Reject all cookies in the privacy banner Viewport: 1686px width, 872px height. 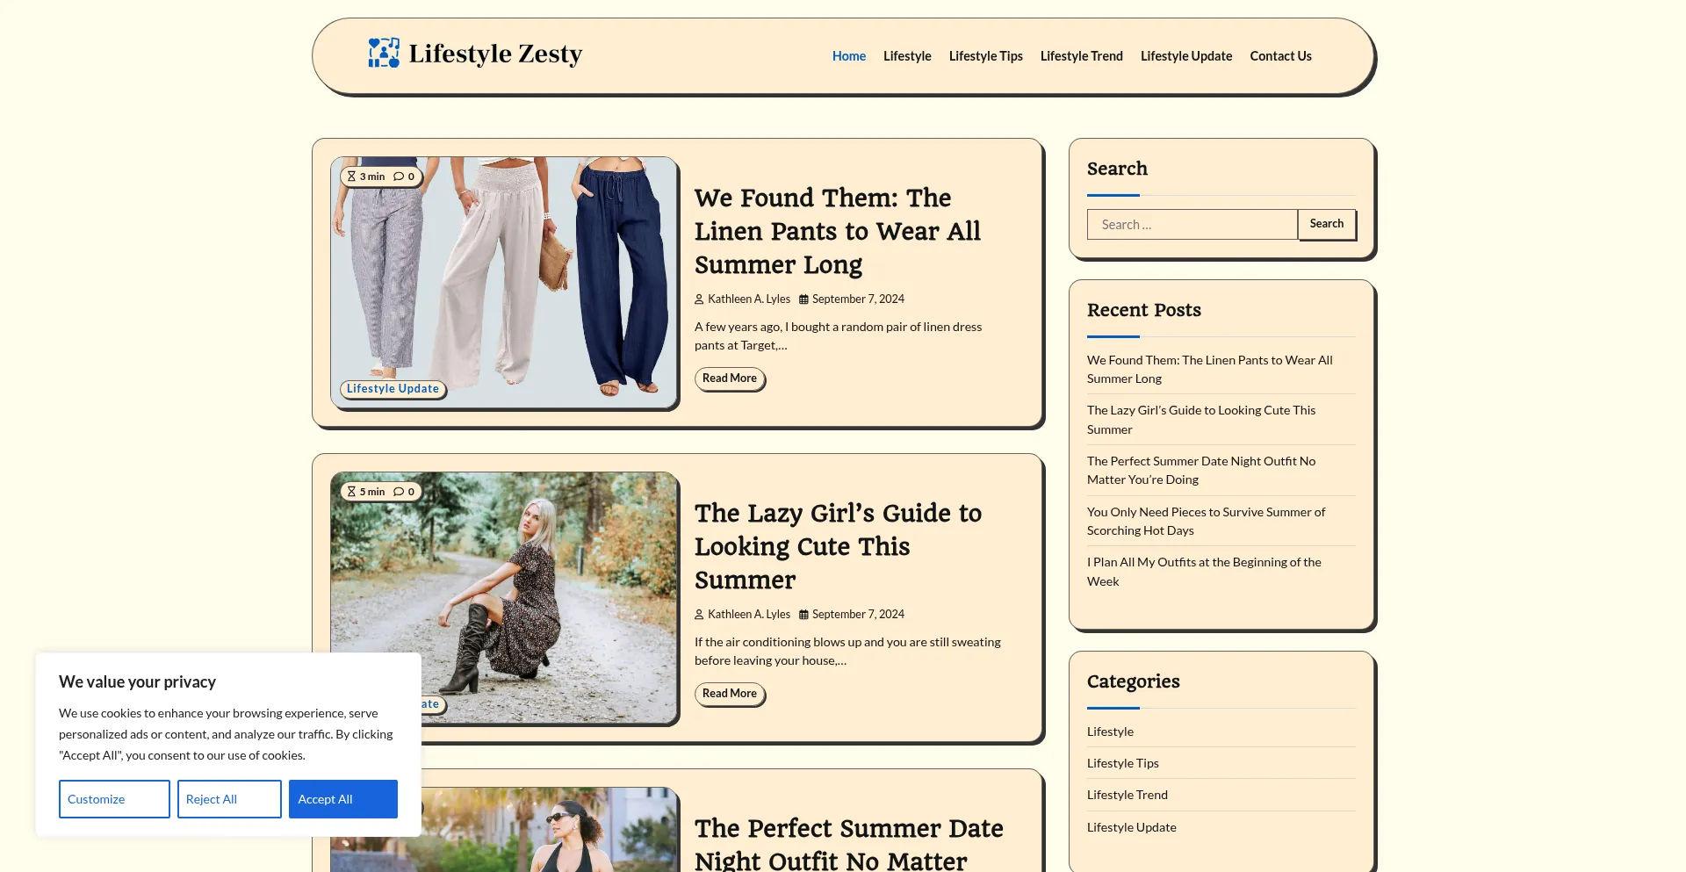coord(229,799)
